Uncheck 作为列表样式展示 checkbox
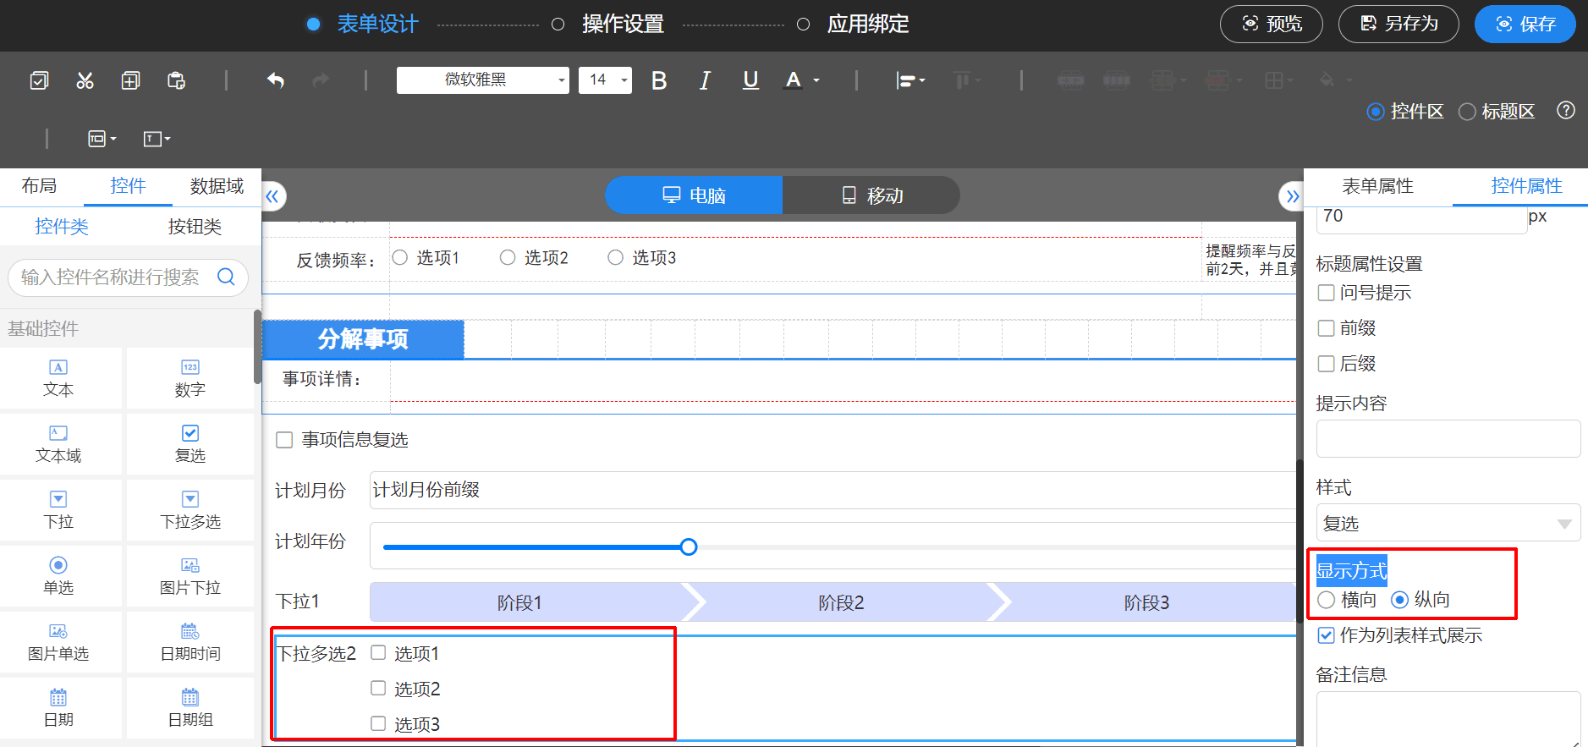Screen dimensions: 1588x747 coord(1327,635)
